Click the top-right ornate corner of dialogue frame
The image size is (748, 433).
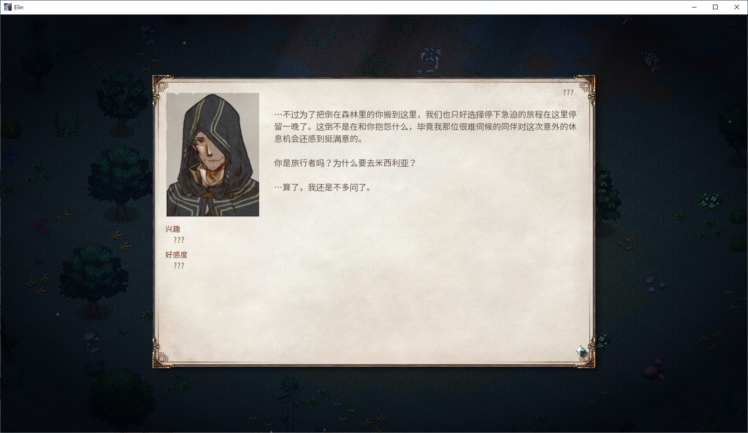pyautogui.click(x=585, y=85)
